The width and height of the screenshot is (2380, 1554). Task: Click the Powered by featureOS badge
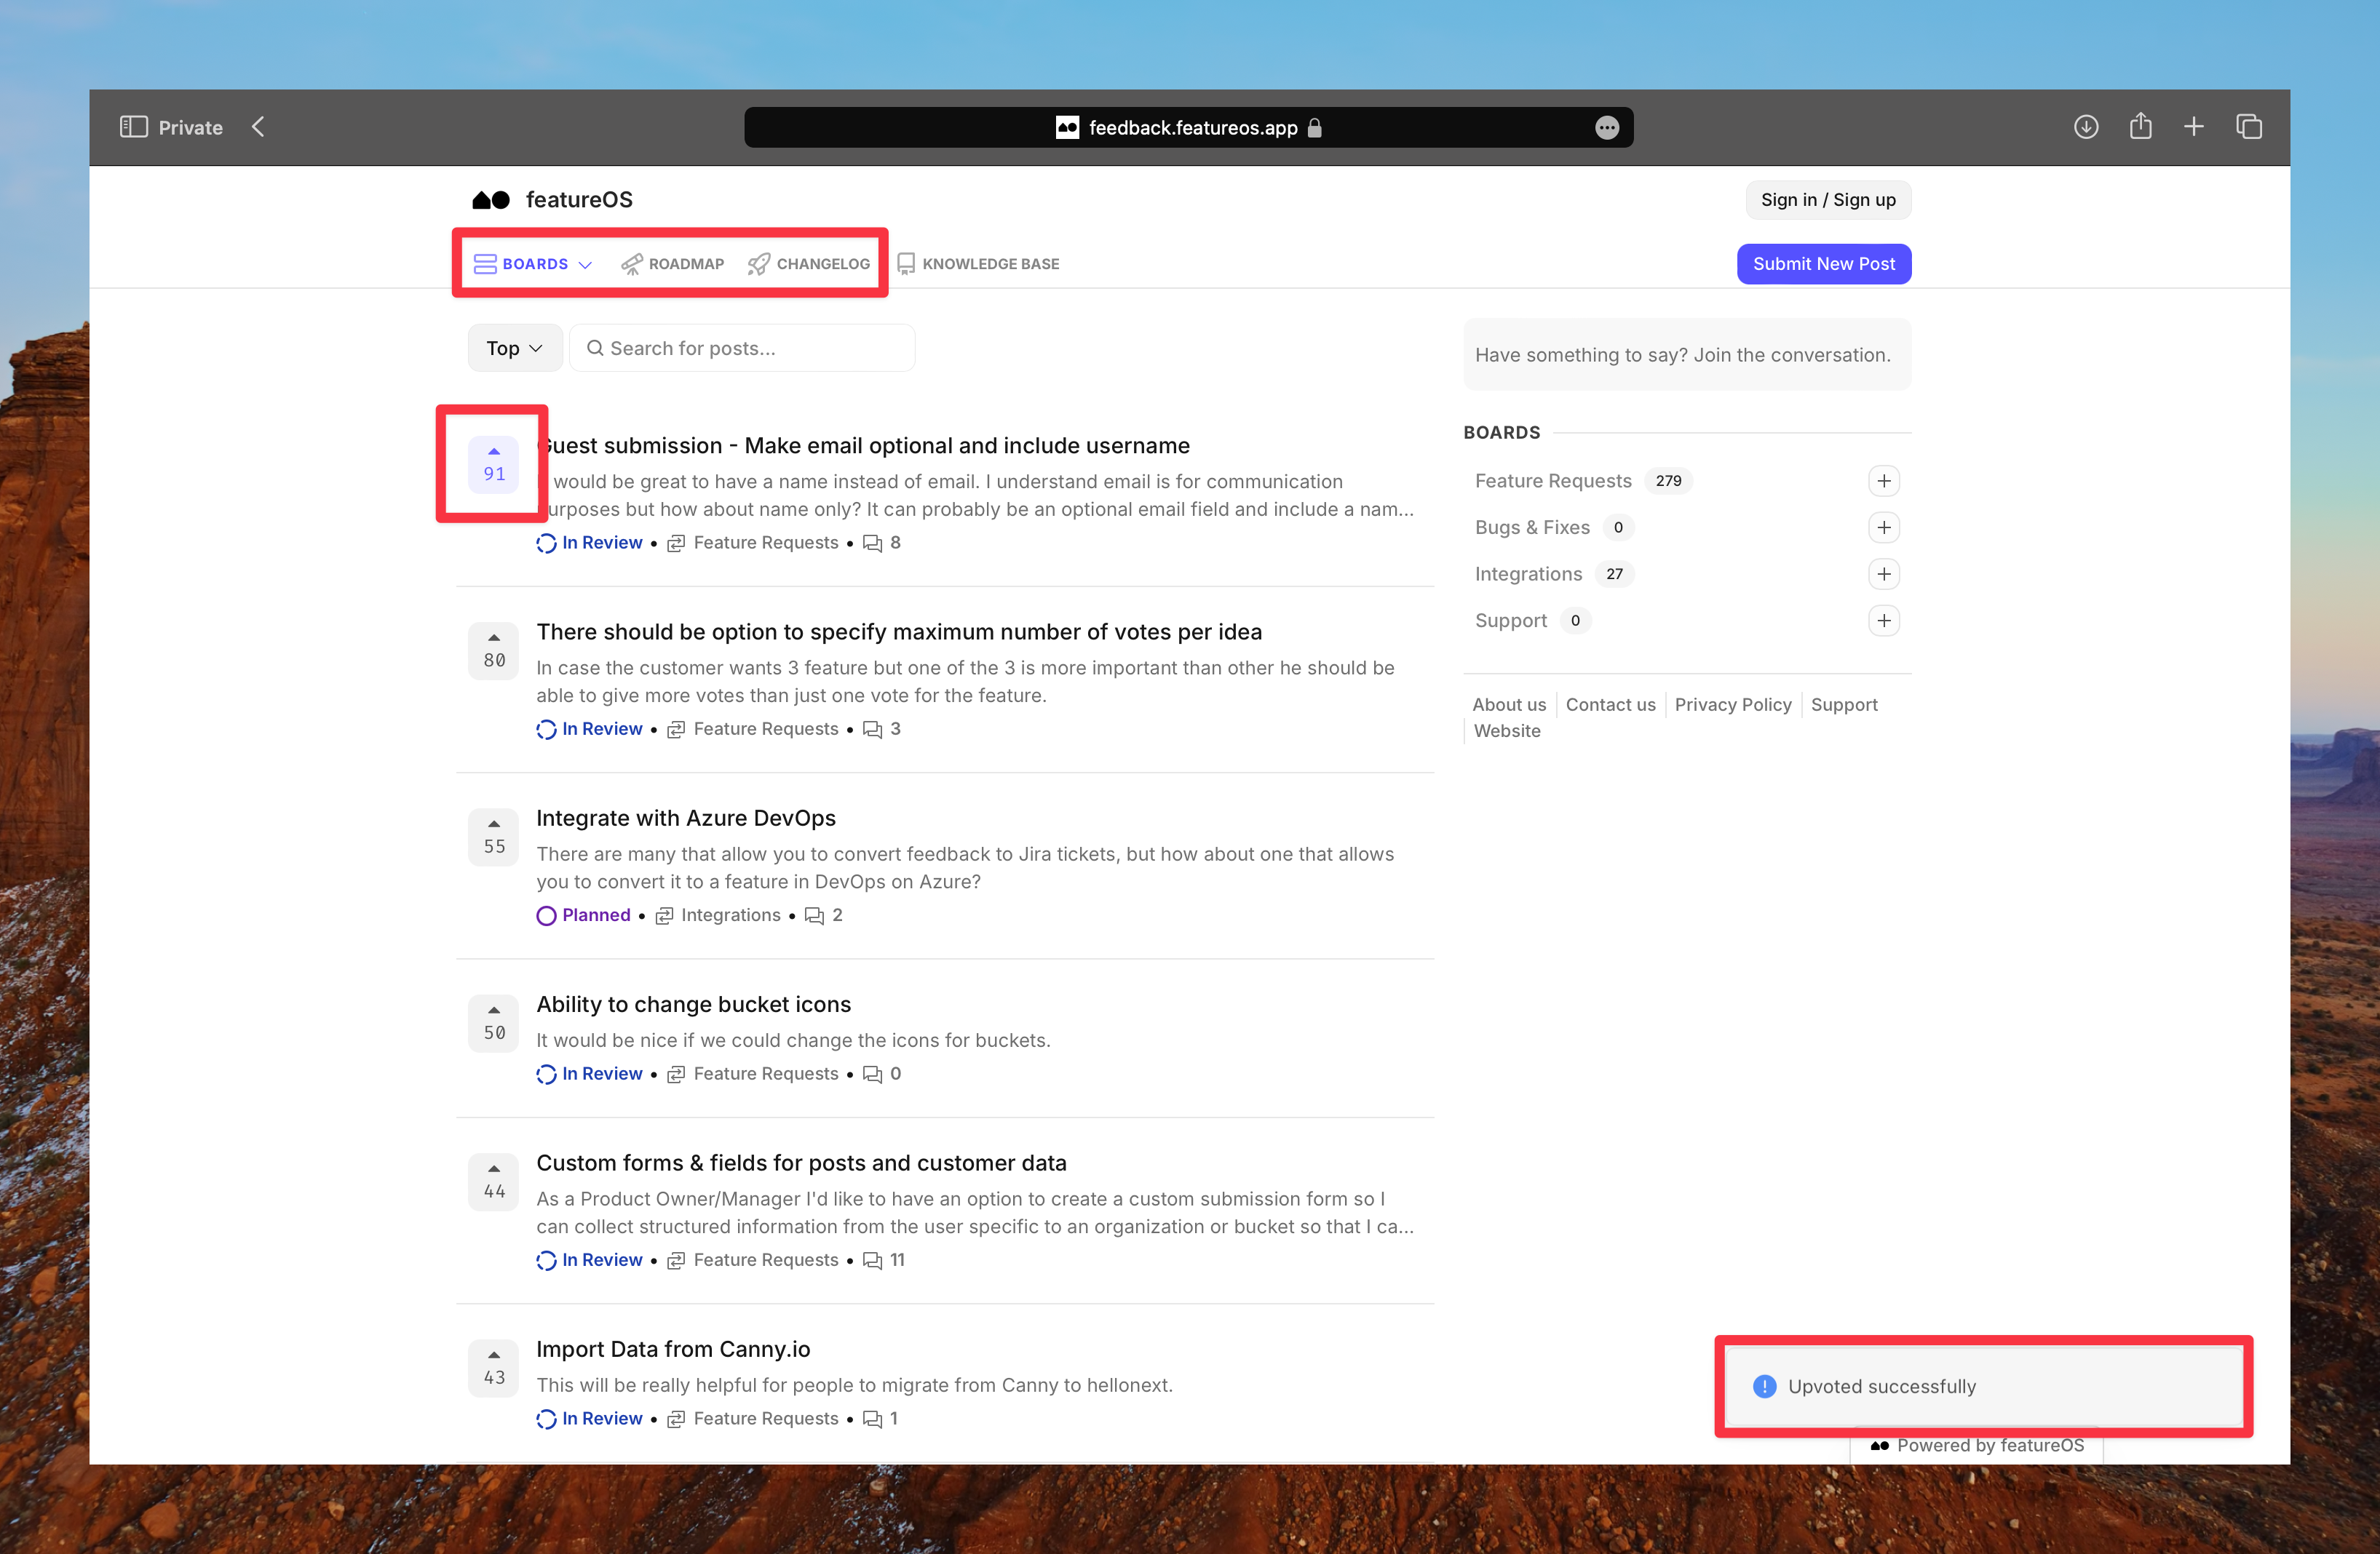(1977, 1445)
